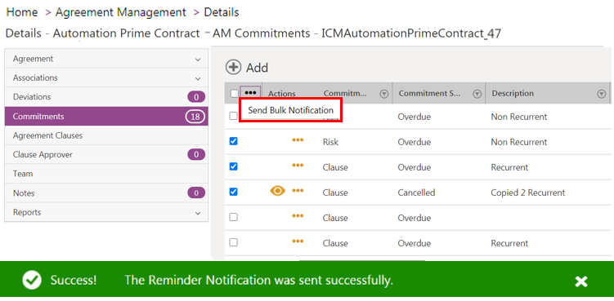Click the Reminder Notification was sent successfully message
Screen dimensions: 614x301
259,280
